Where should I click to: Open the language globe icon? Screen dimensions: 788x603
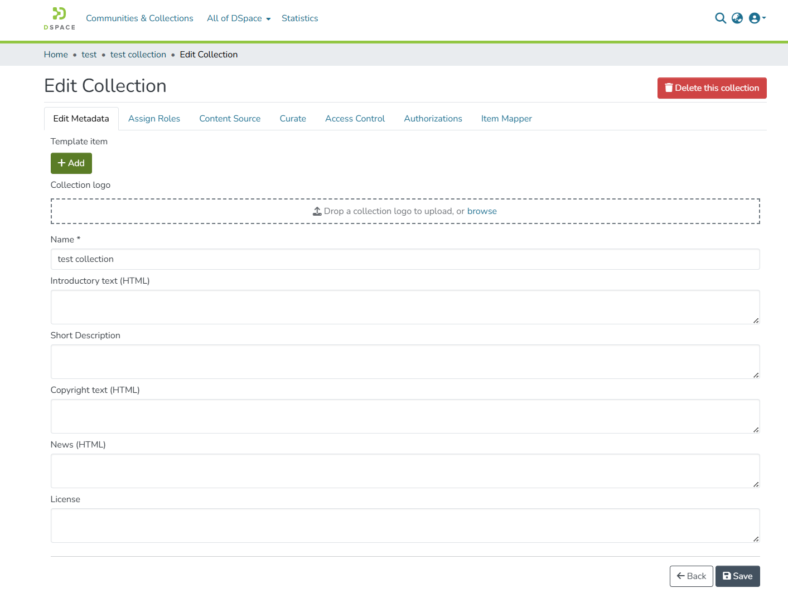coord(737,18)
